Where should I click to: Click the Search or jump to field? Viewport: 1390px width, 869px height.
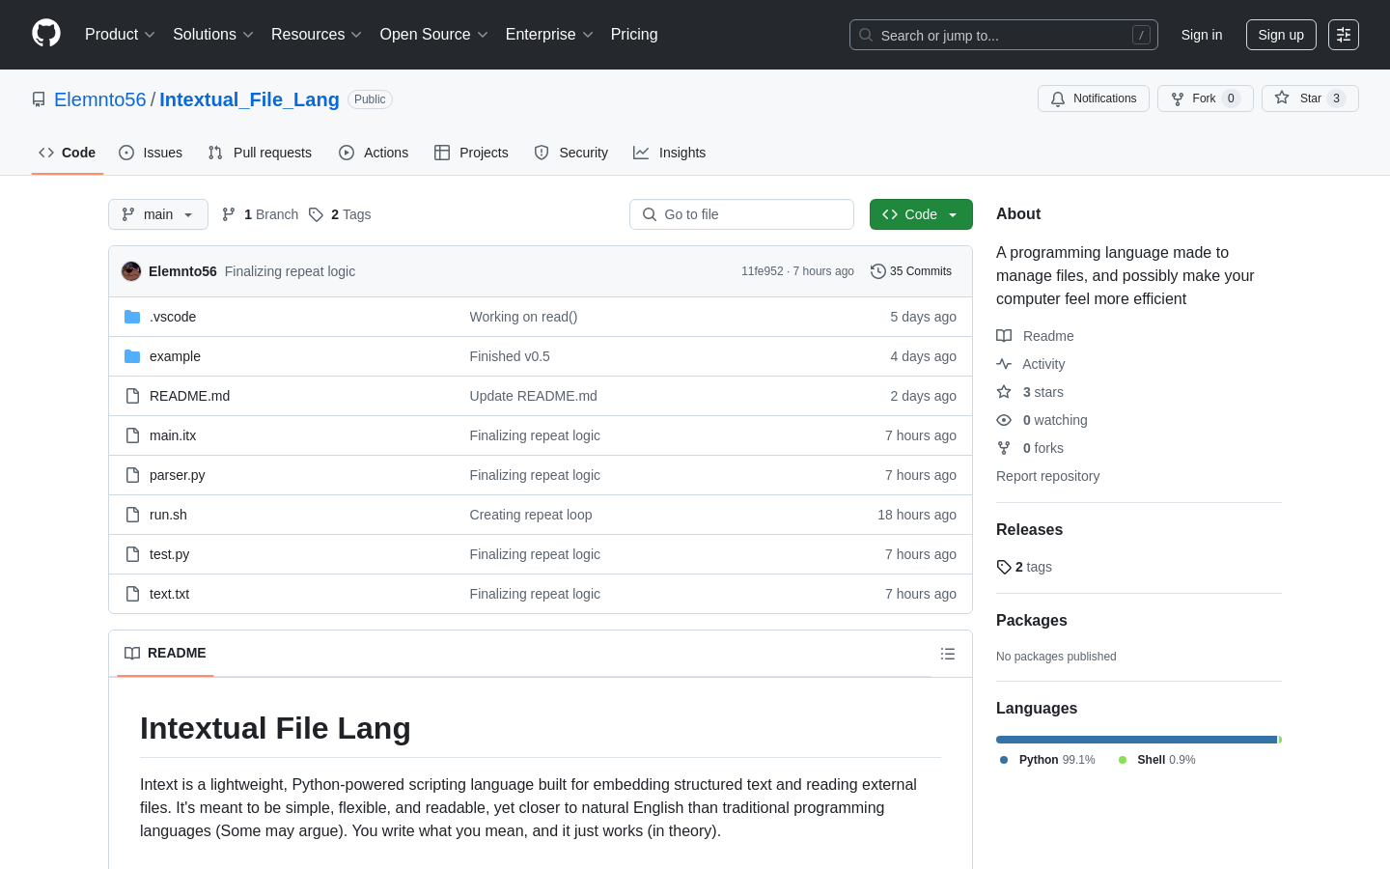1004,35
